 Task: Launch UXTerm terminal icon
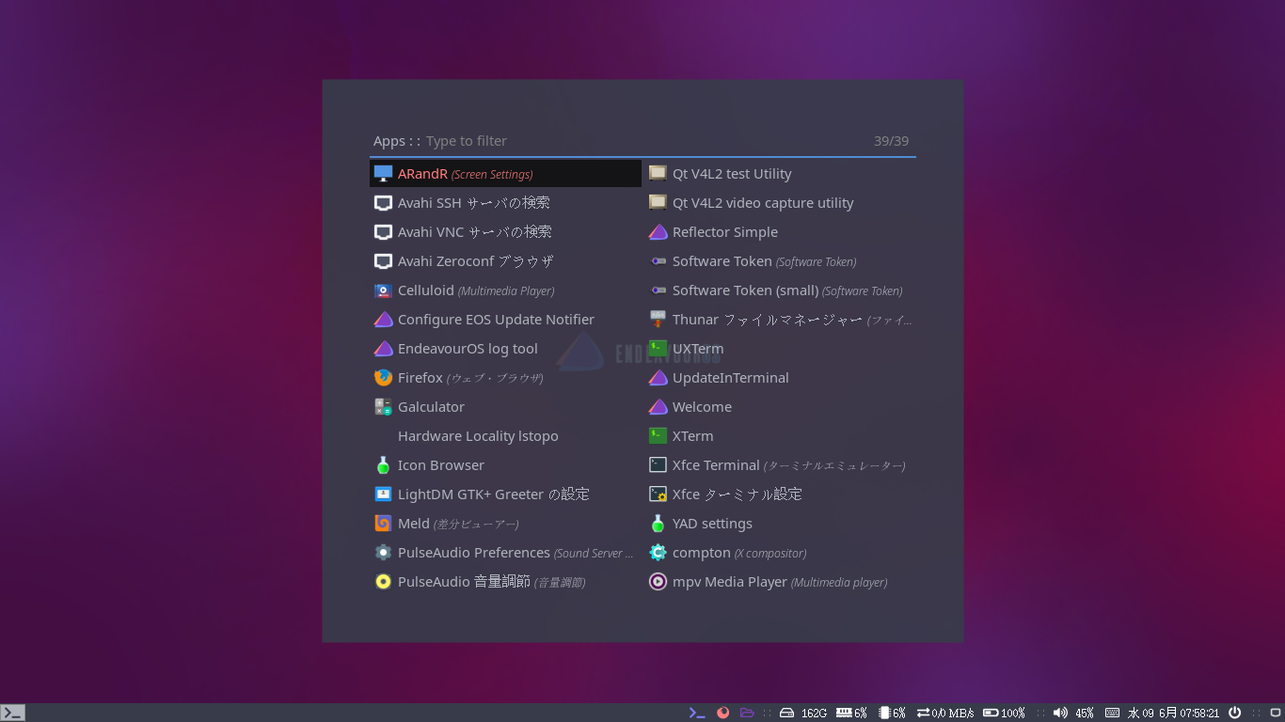coord(658,349)
